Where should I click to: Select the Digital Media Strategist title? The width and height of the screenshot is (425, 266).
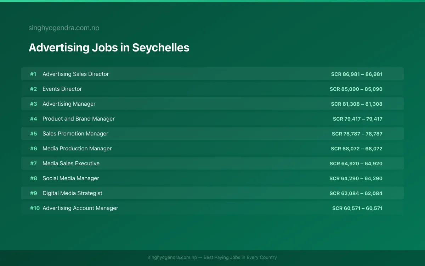[x=73, y=193]
